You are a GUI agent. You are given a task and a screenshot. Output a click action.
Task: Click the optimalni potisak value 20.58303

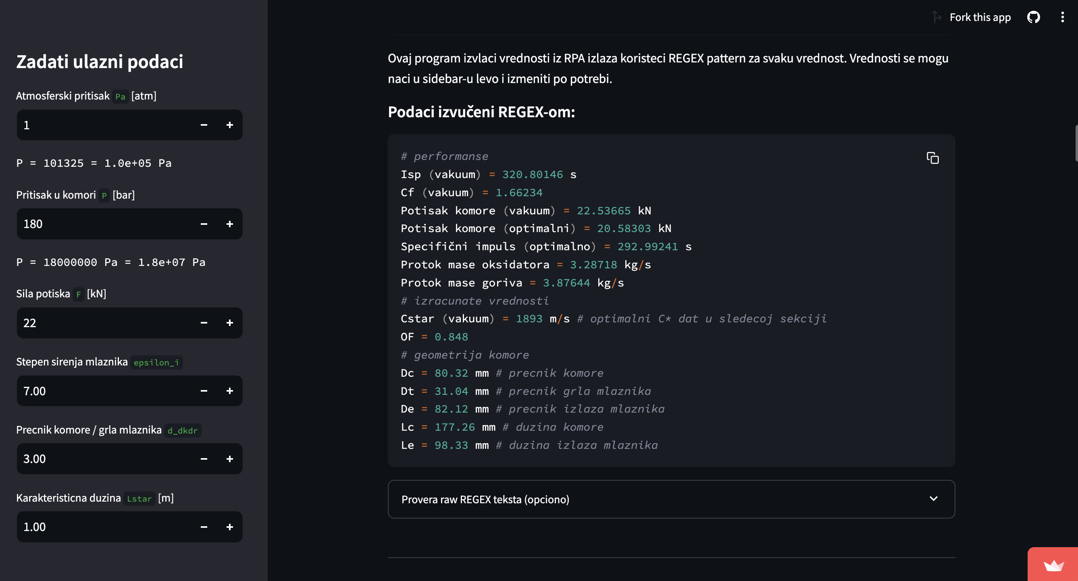pos(624,228)
